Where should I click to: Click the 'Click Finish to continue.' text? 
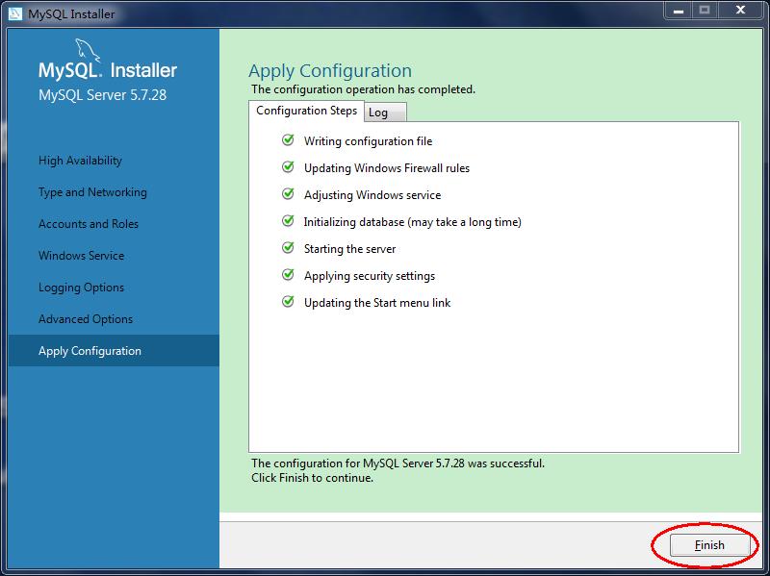312,478
